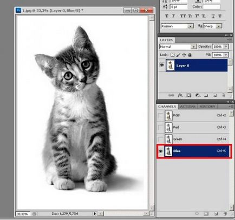
Task: Show the RGB composite channel
Action: click(x=160, y=115)
